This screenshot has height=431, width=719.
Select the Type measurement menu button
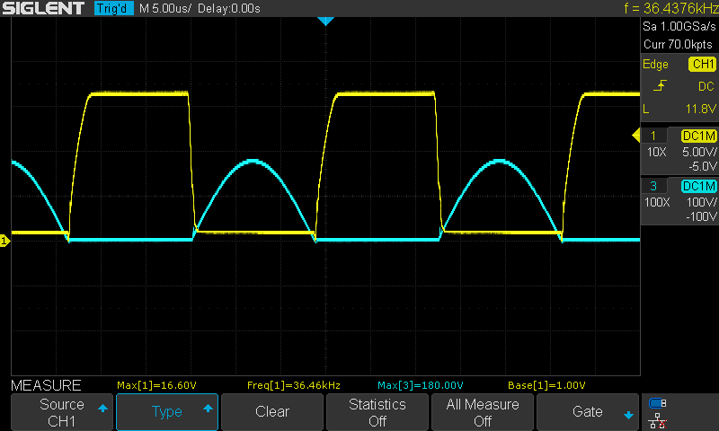(167, 412)
